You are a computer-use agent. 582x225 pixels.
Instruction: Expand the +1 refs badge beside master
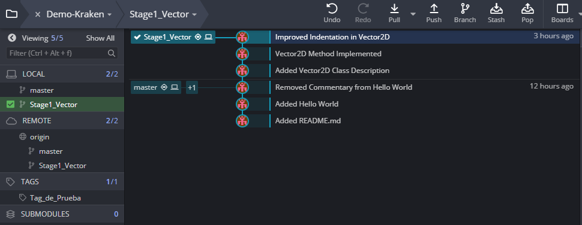click(x=192, y=88)
